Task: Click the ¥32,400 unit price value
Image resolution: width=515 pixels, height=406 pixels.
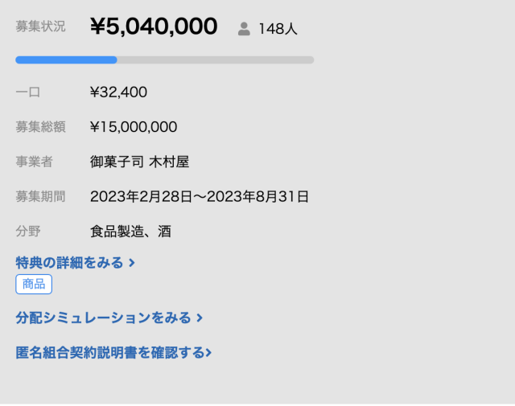Action: [118, 92]
